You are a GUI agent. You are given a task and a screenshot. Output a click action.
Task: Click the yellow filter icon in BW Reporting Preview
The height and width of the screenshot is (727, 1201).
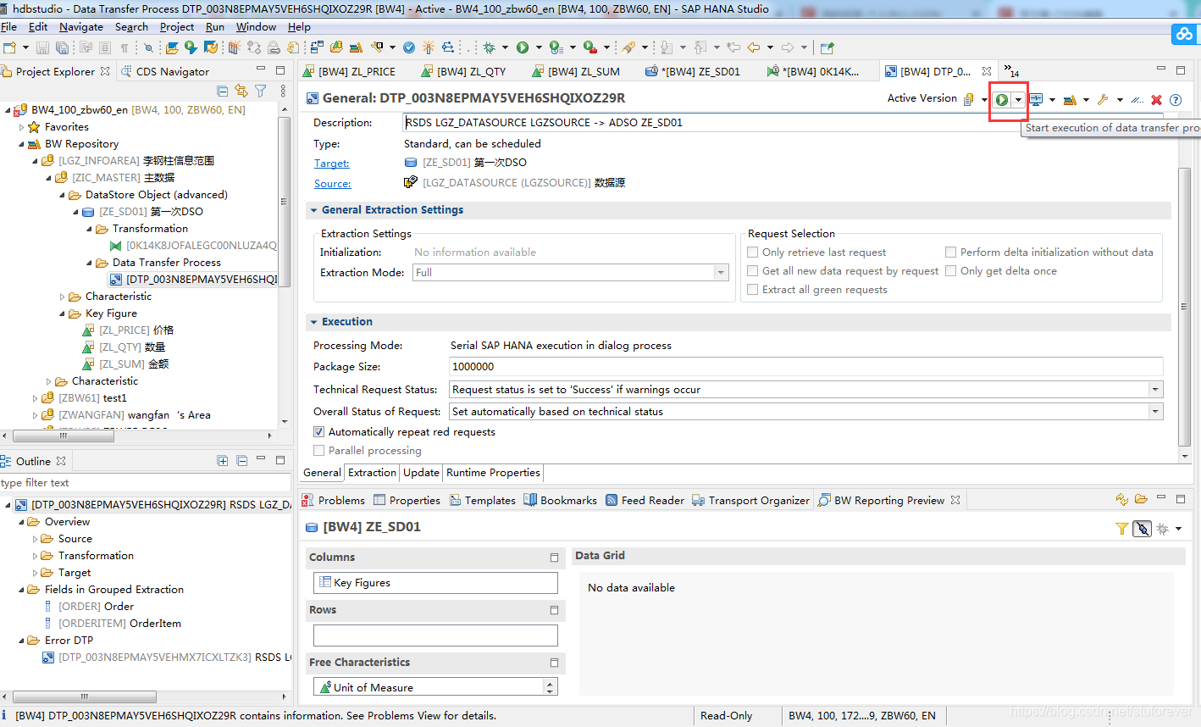(1121, 529)
